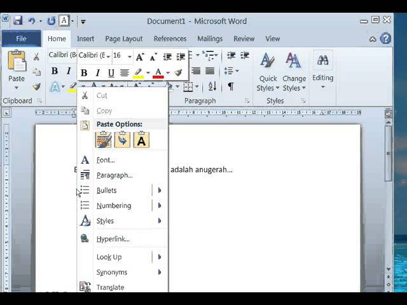Open the Paragraph dialog launcher
Screen dimensions: 407x305
pyautogui.click(x=247, y=101)
